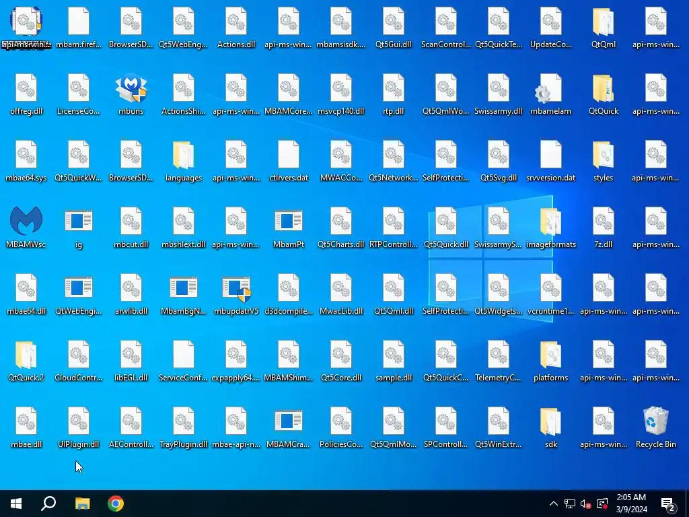Select the mbae64.dll file
This screenshot has width=689, height=517.
pos(26,287)
